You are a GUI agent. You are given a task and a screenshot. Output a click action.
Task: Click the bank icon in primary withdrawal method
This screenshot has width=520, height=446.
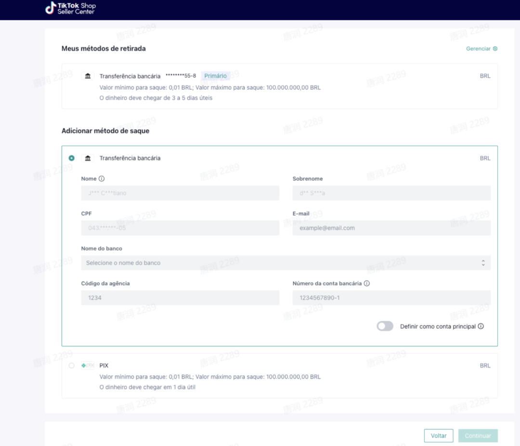click(88, 76)
